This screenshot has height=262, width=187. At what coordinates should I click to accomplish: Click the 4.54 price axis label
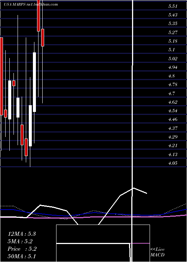(173, 111)
